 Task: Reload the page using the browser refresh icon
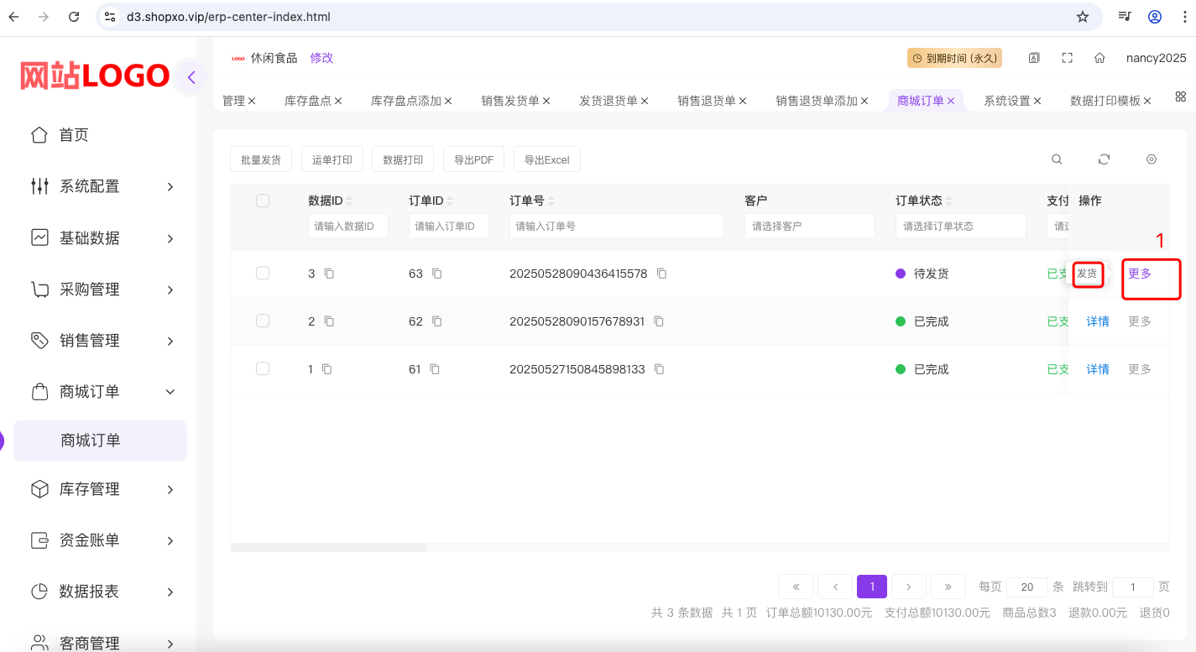pos(74,17)
